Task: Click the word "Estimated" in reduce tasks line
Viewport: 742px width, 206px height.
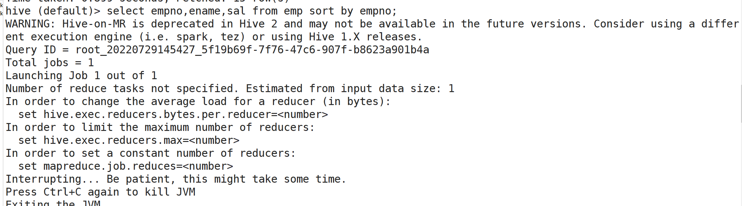Action: (x=274, y=89)
